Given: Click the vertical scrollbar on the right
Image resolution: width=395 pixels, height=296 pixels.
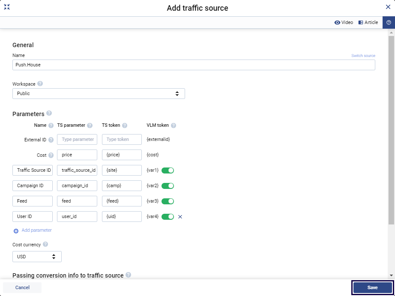Looking at the screenshot, I should tap(391, 129).
